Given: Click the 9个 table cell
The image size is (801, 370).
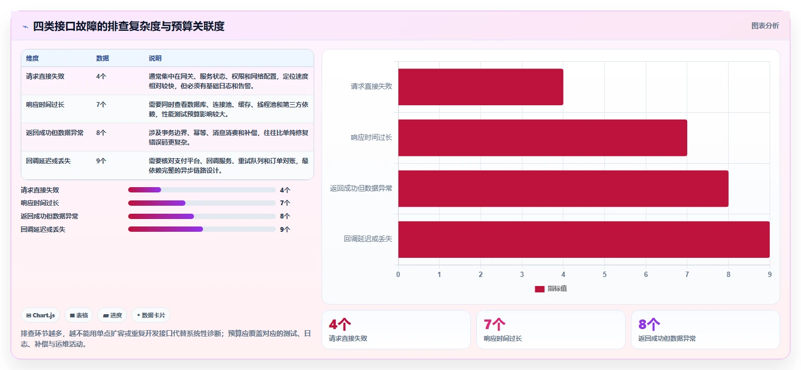Looking at the screenshot, I should tap(101, 161).
